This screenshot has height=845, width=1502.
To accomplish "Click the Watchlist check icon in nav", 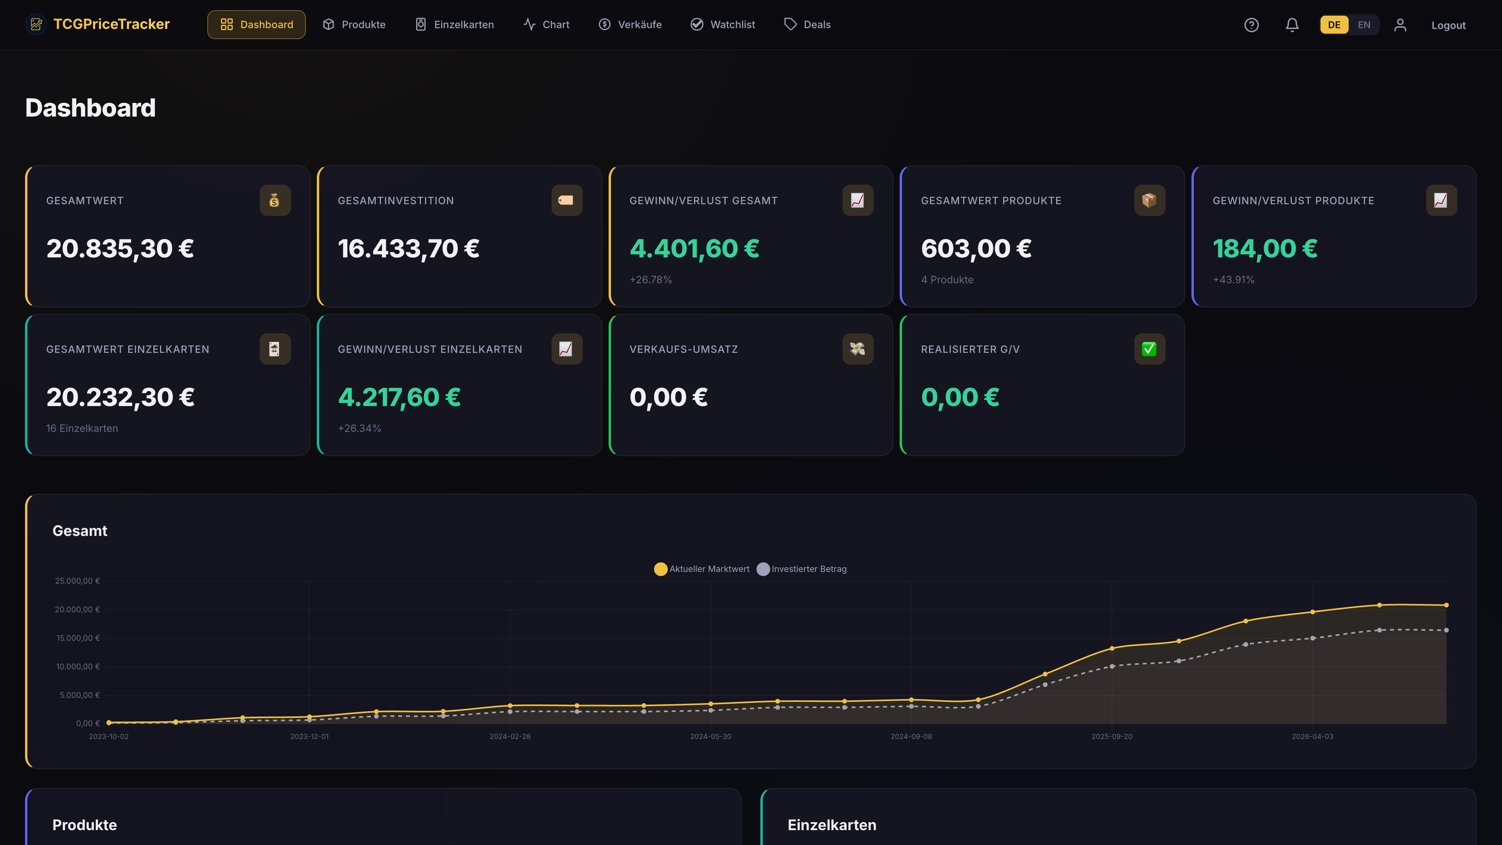I will pos(697,25).
